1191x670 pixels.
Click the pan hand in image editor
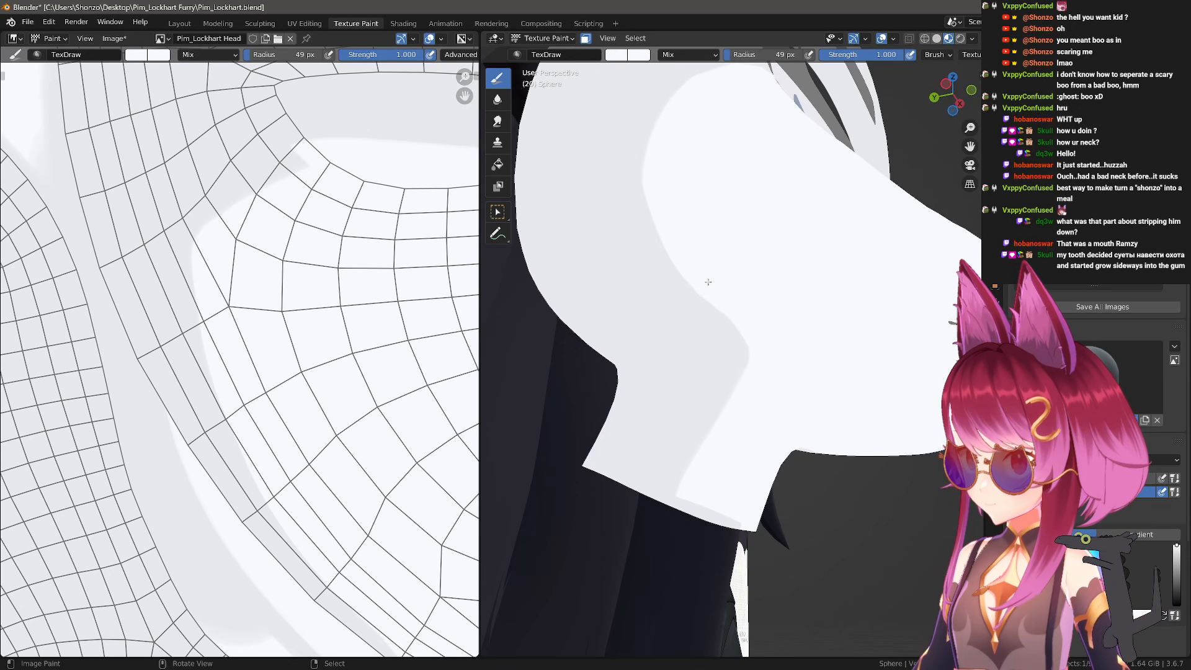465,96
